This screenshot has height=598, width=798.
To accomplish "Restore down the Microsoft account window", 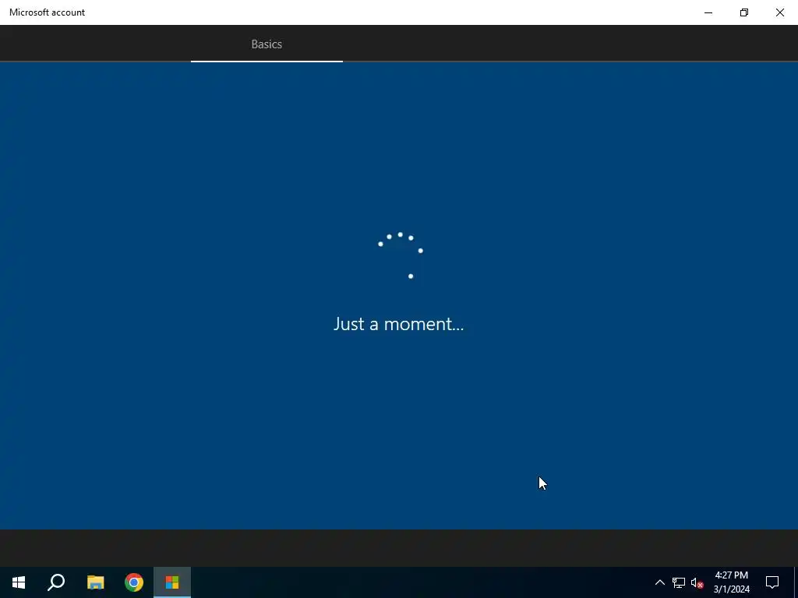I will click(x=744, y=12).
